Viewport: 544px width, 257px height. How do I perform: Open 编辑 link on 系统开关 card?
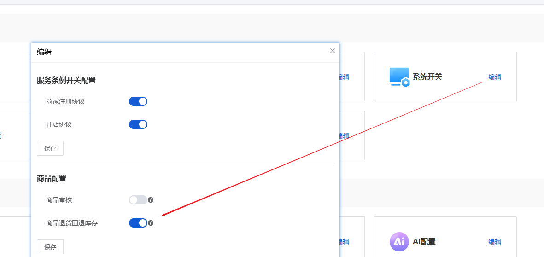[495, 77]
